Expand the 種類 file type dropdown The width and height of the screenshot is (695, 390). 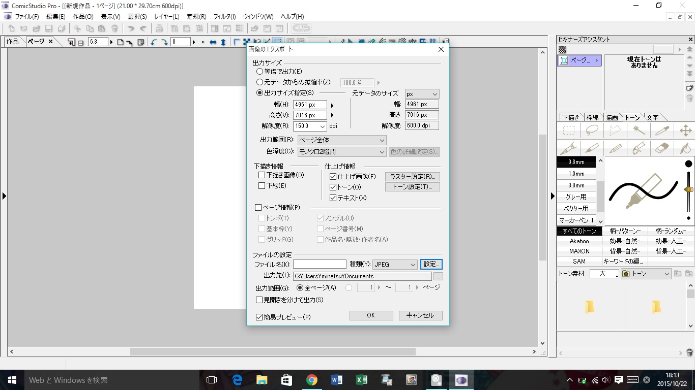[x=395, y=265]
